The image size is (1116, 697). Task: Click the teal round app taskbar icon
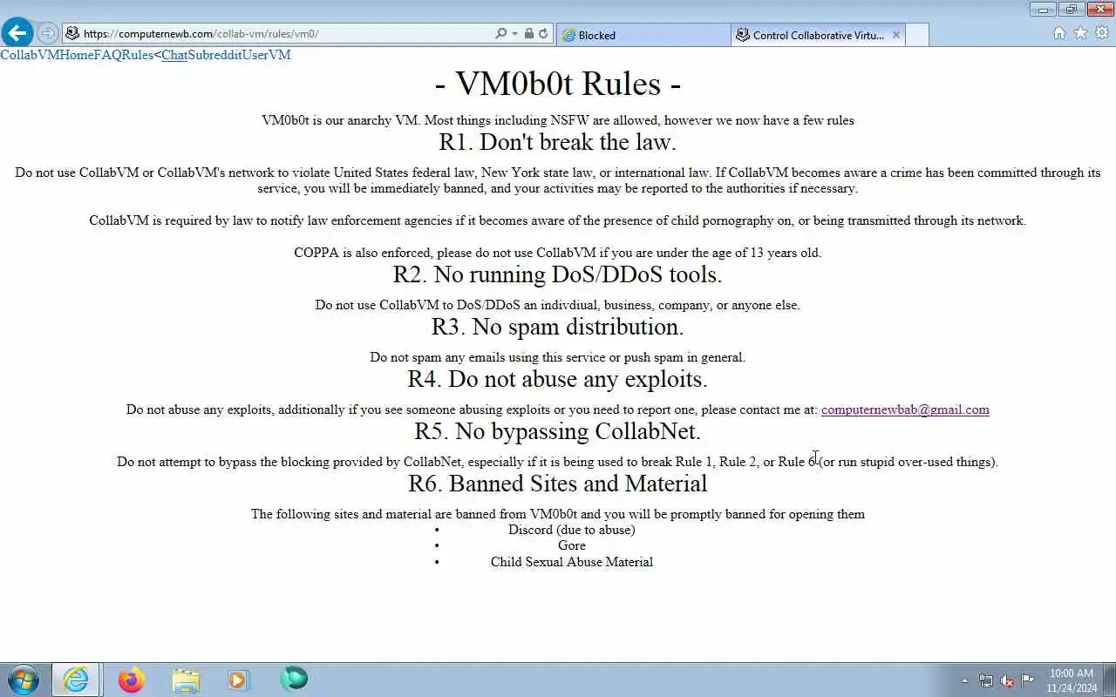[x=294, y=680]
